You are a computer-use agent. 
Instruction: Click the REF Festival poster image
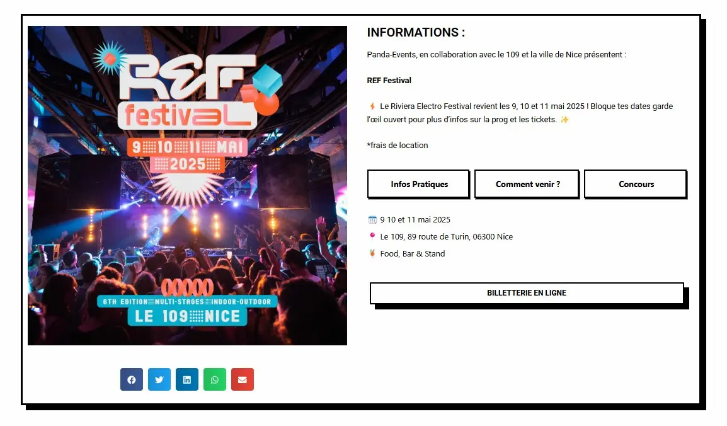[x=187, y=185]
